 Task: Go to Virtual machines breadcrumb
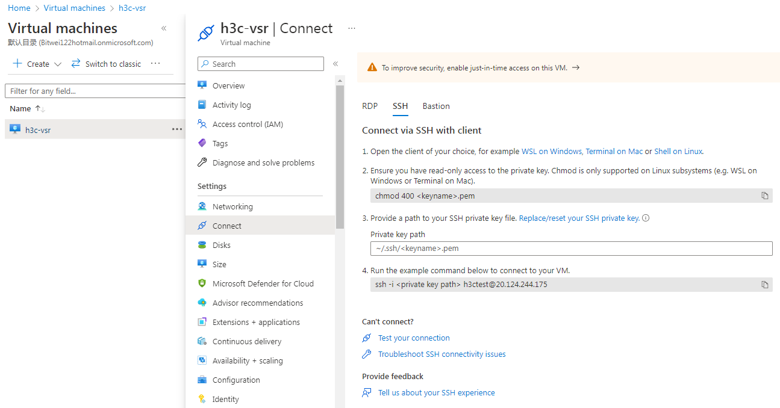pyautogui.click(x=75, y=8)
